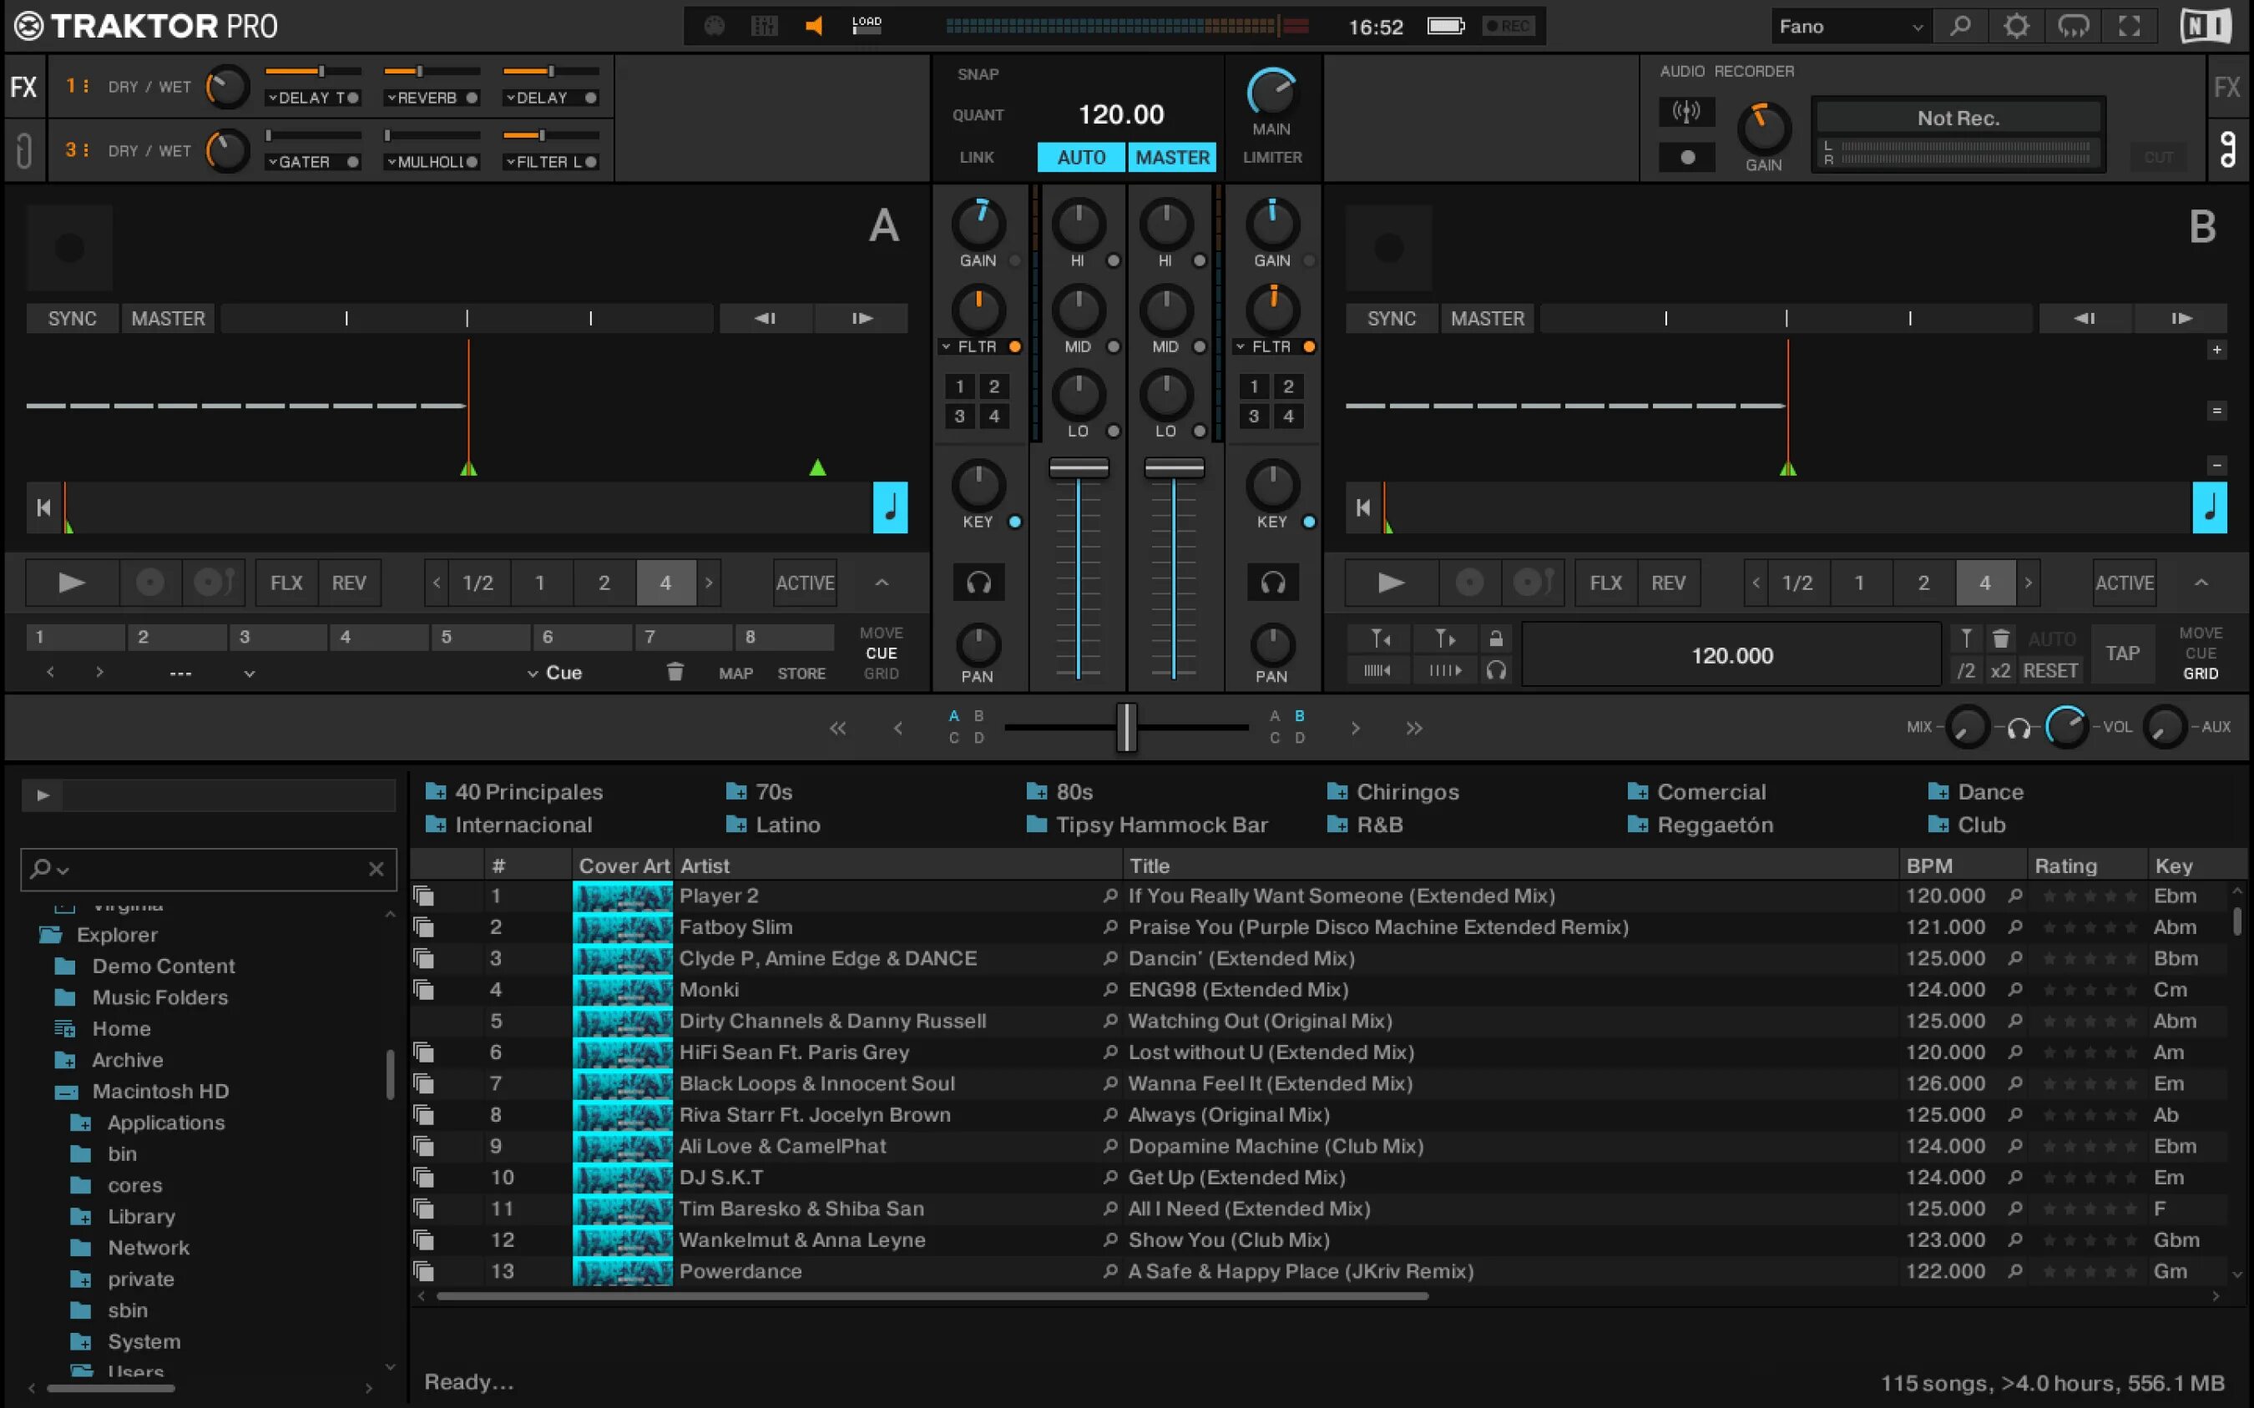Toggle Deck A SYNC button

click(x=72, y=319)
